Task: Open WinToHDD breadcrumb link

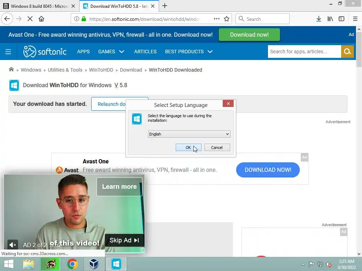Action: [101, 70]
